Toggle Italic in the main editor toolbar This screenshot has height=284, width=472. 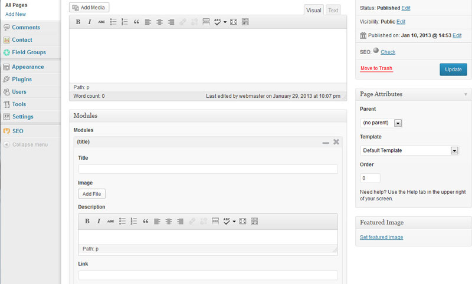90,22
